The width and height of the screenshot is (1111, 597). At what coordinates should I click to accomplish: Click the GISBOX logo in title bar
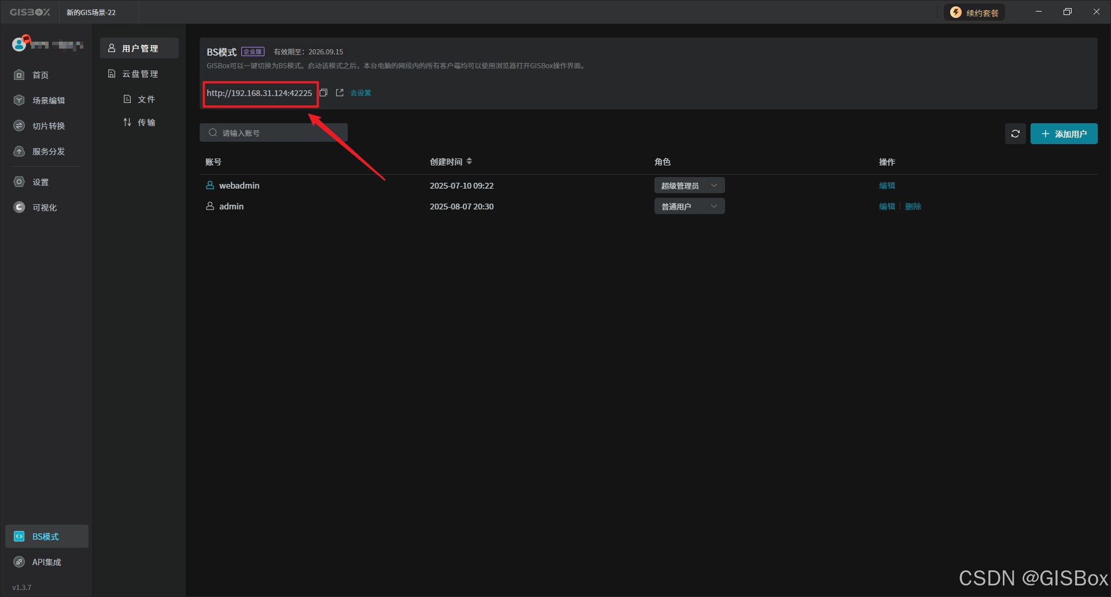point(30,12)
